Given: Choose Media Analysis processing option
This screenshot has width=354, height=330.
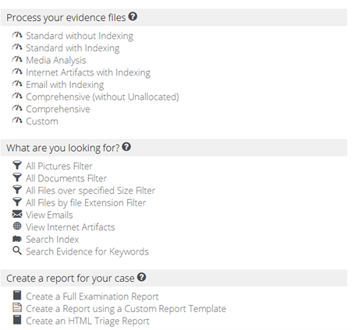Looking at the screenshot, I should click(x=56, y=61).
